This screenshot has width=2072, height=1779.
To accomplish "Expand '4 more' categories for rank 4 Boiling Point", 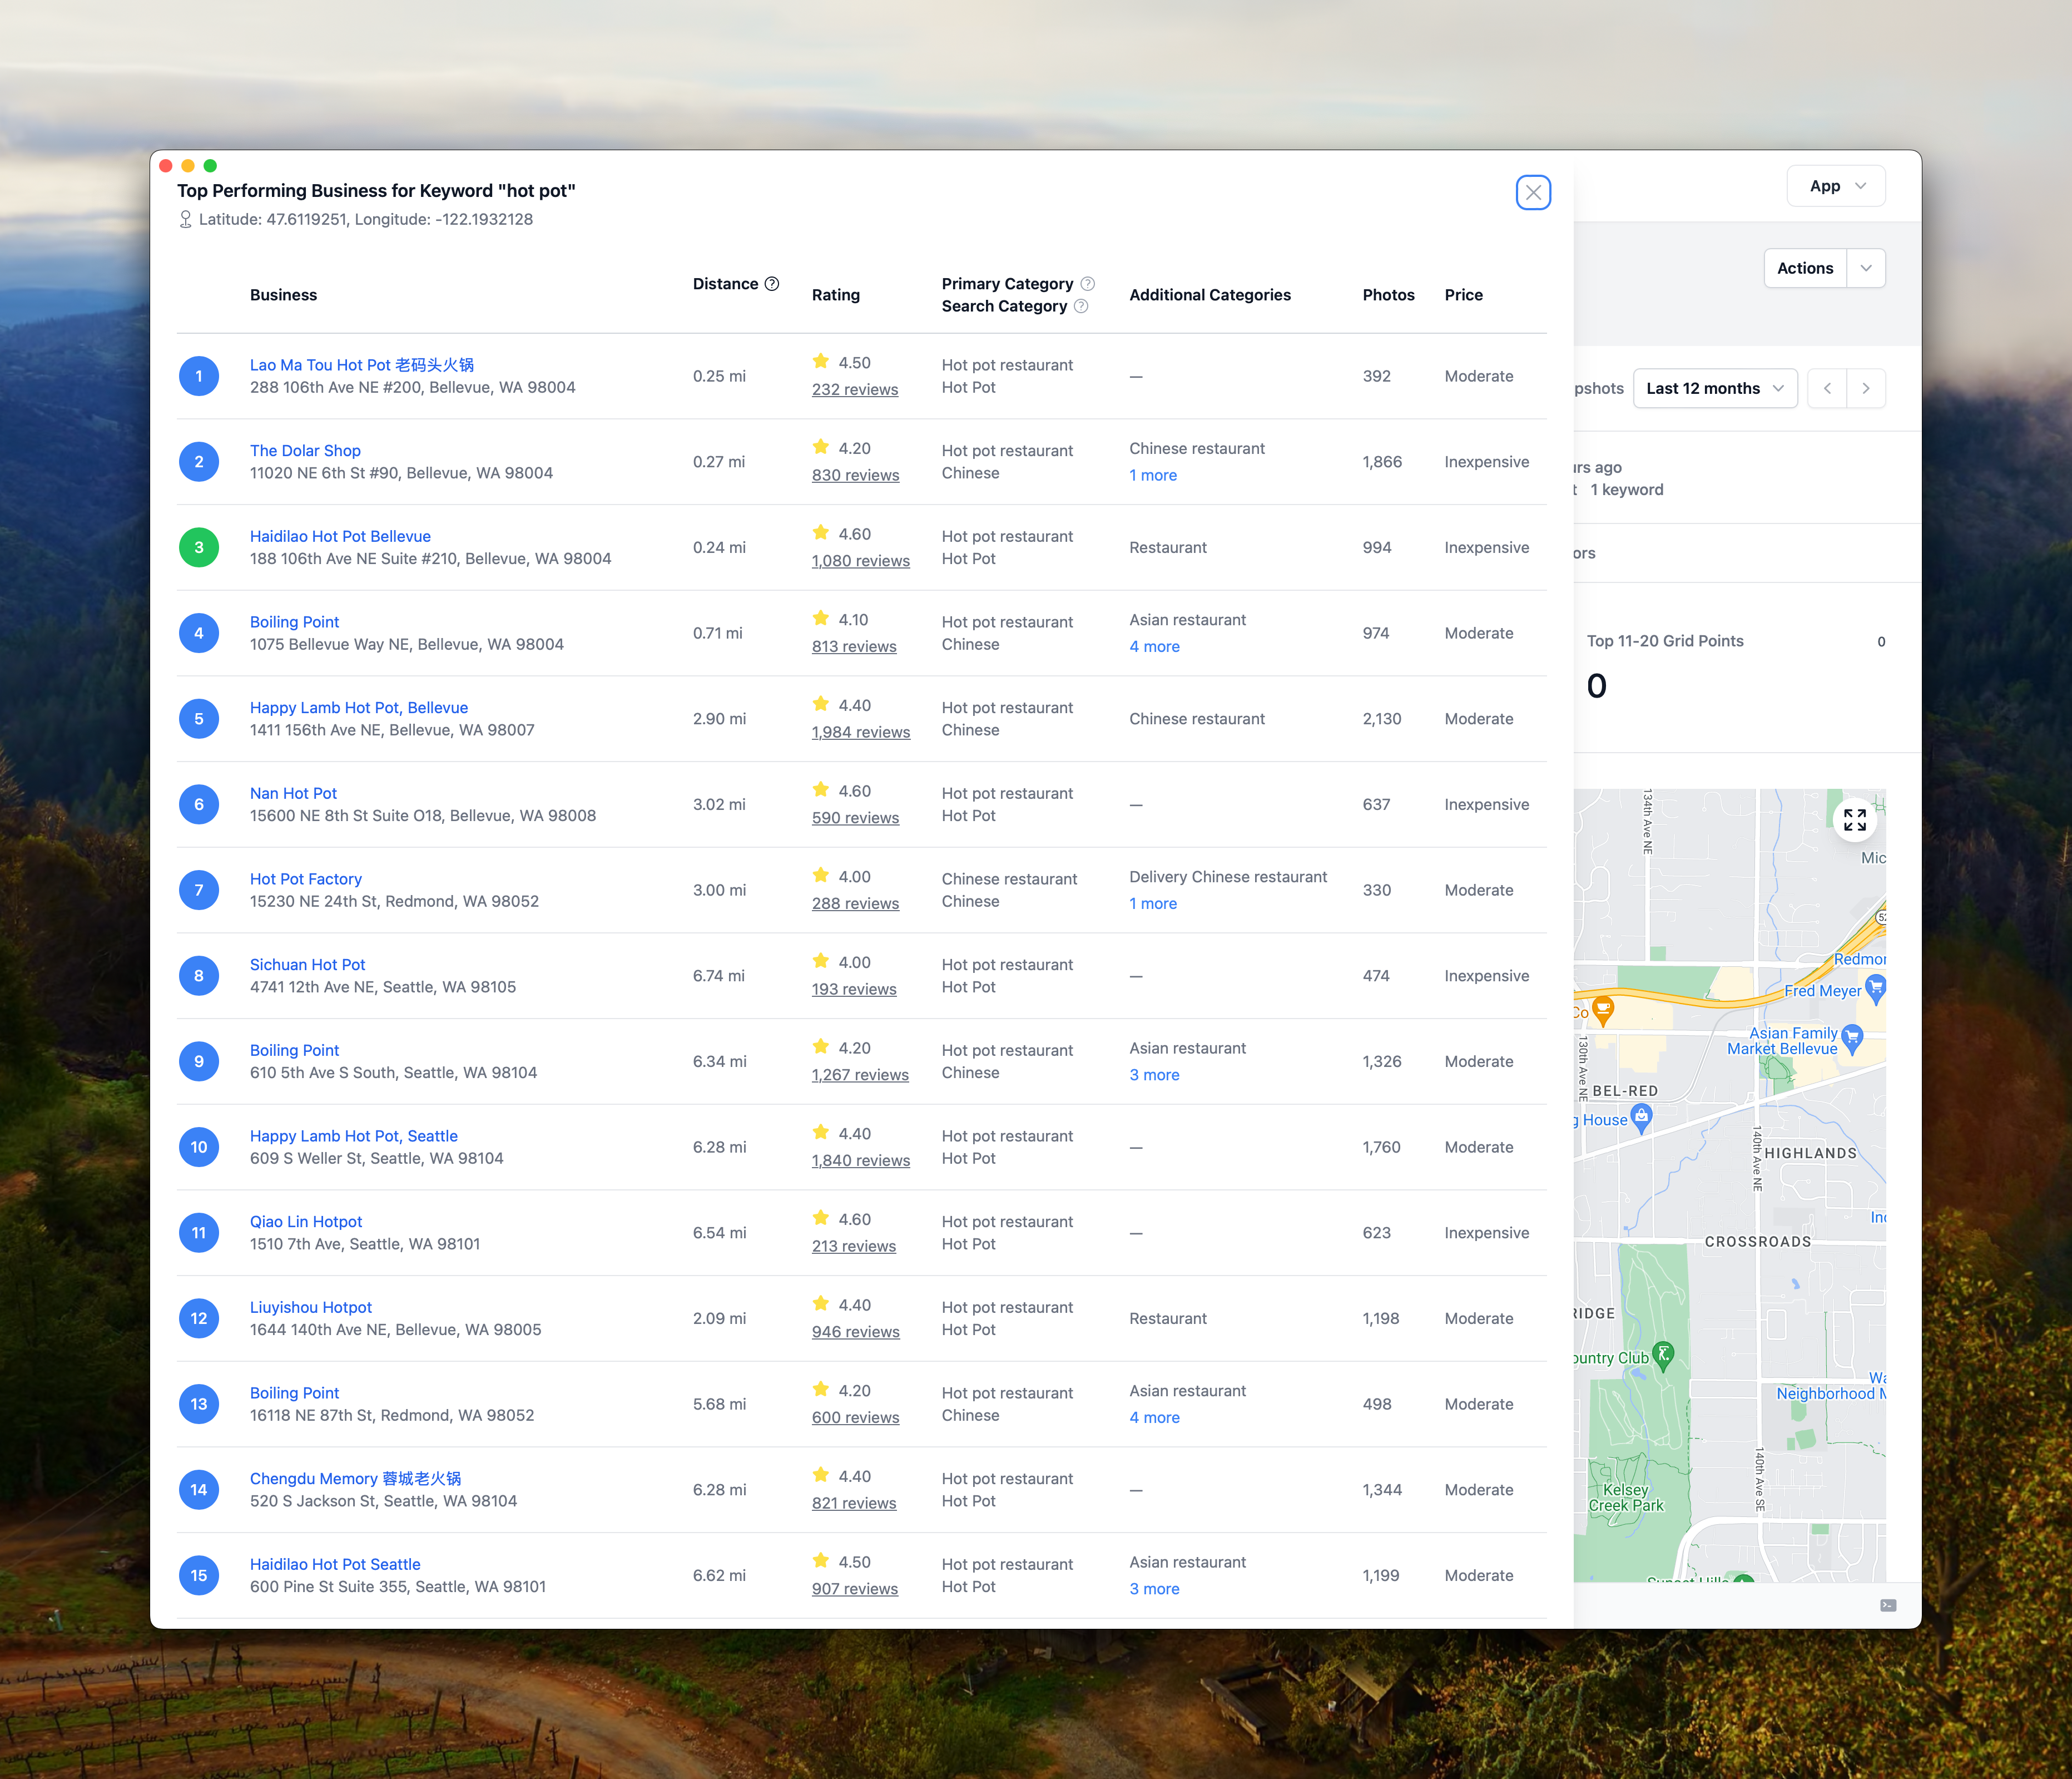I will [1155, 646].
